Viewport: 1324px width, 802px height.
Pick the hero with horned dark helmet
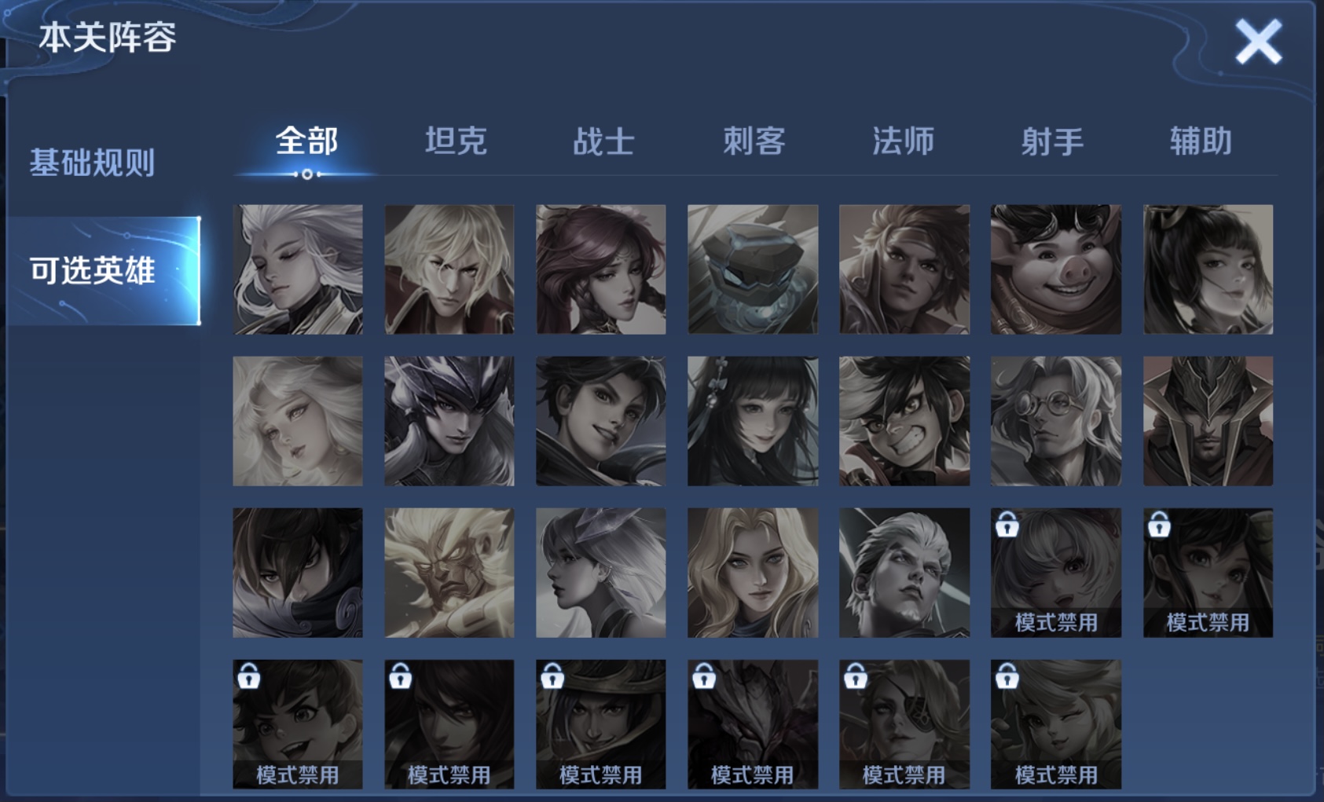(449, 421)
